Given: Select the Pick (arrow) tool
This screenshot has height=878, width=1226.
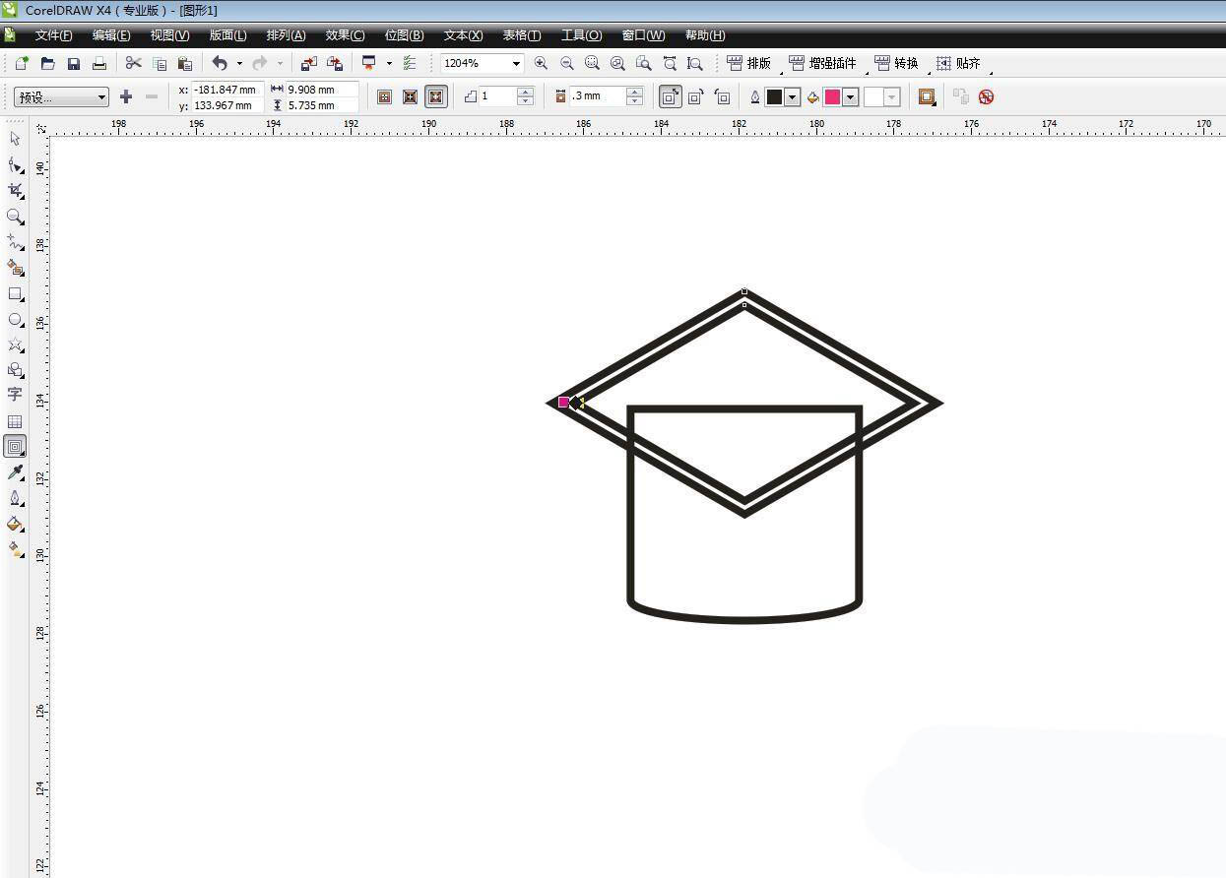Looking at the screenshot, I should pos(15,139).
